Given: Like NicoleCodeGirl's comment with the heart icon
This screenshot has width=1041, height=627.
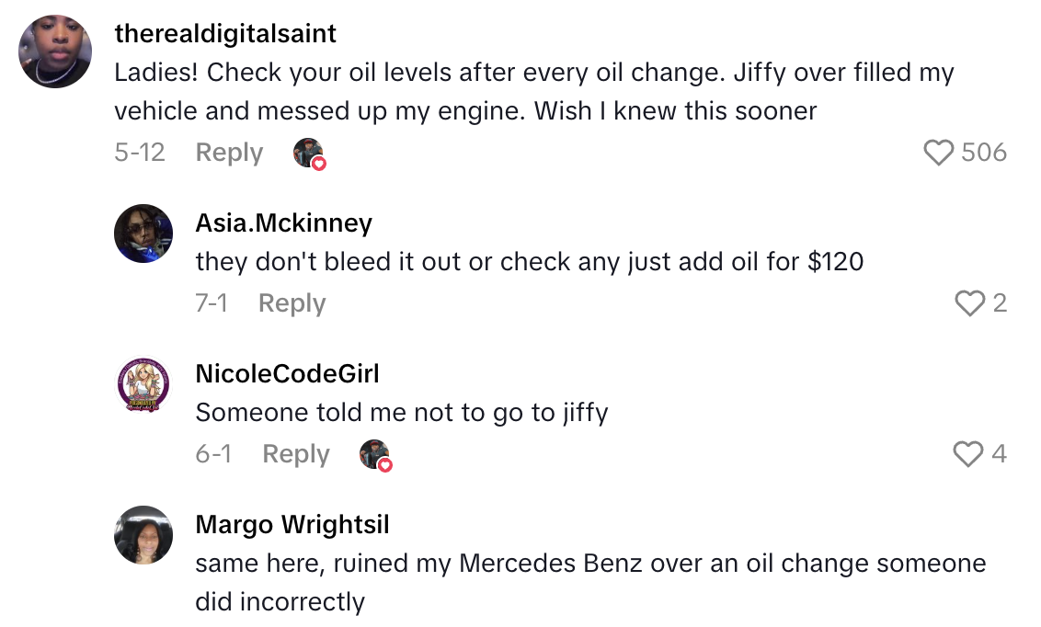Looking at the screenshot, I should pos(967,453).
